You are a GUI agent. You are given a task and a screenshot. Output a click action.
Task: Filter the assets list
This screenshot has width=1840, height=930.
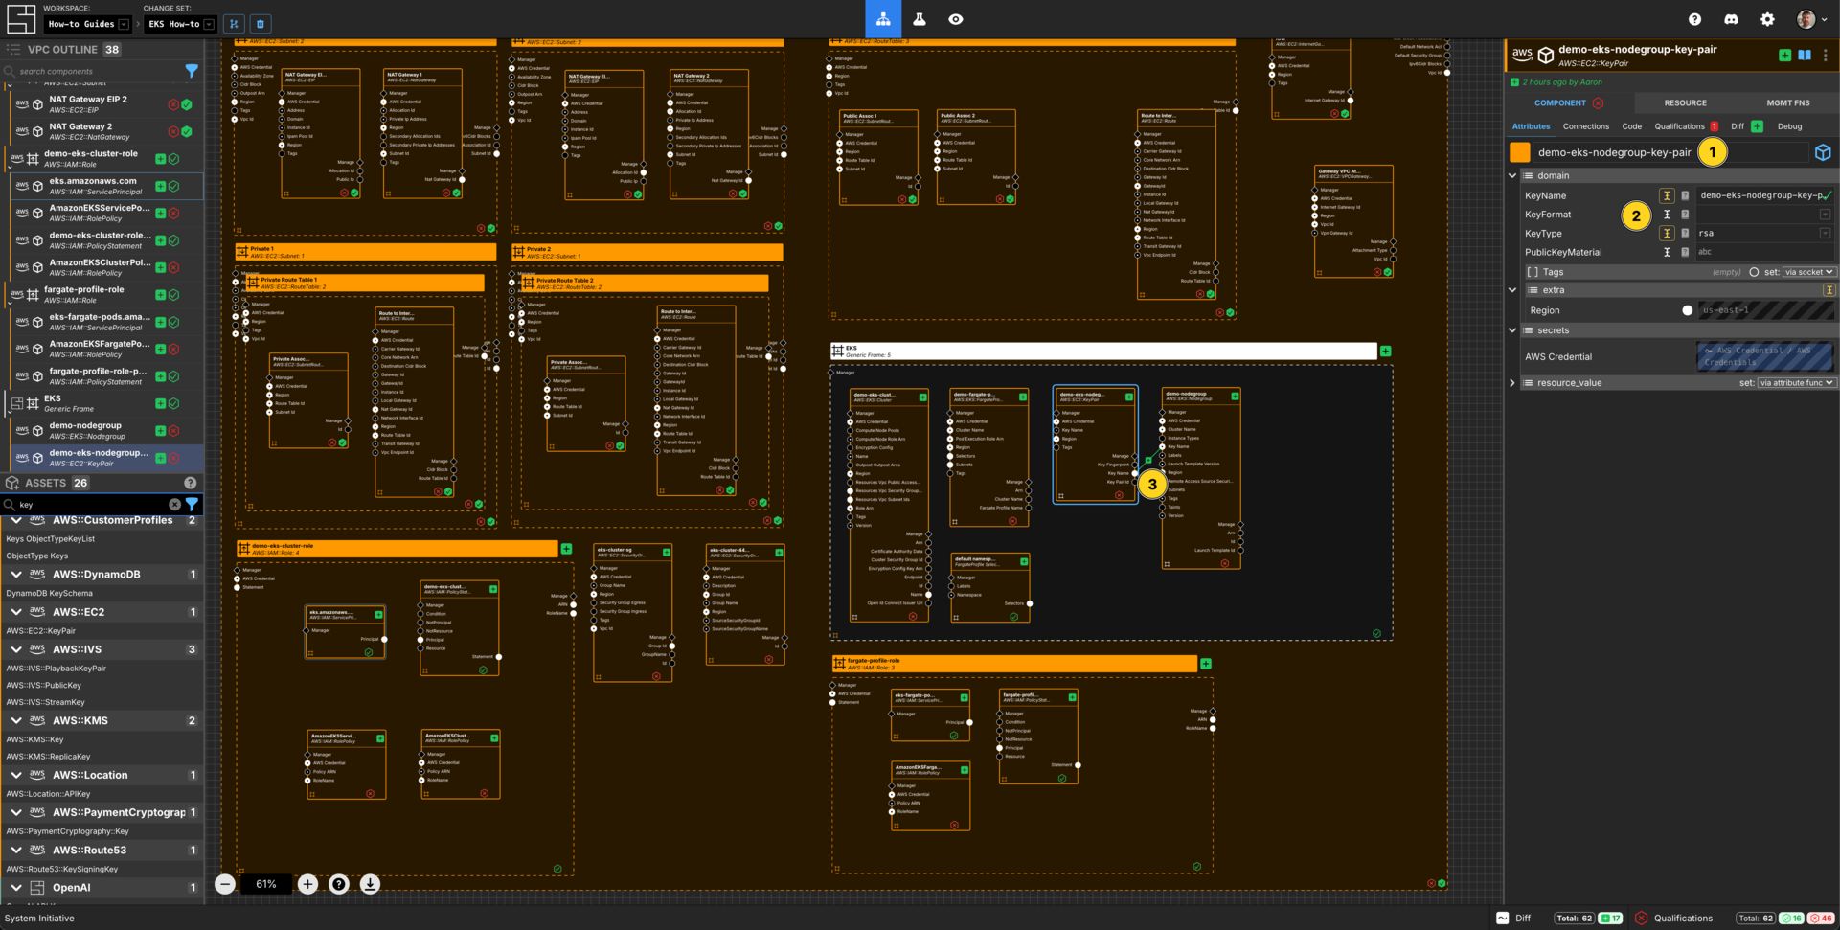(x=192, y=504)
